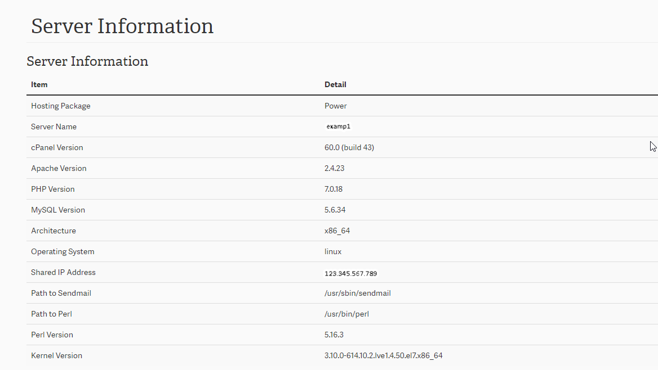The width and height of the screenshot is (658, 370).
Task: Select the PHP version 7.0.18 value
Action: 334,189
